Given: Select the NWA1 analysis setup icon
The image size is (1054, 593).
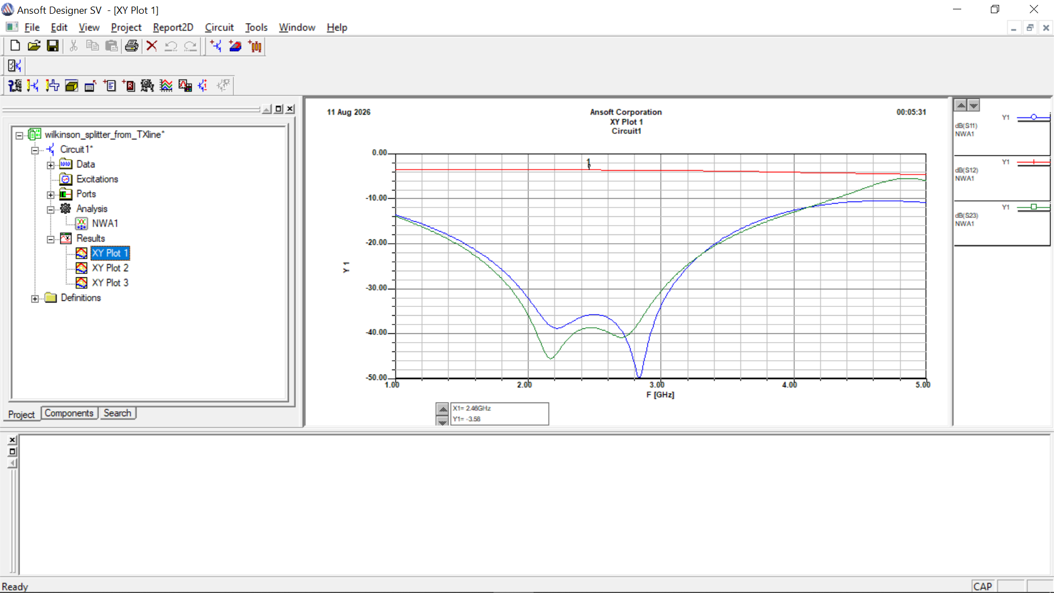Looking at the screenshot, I should [x=81, y=223].
